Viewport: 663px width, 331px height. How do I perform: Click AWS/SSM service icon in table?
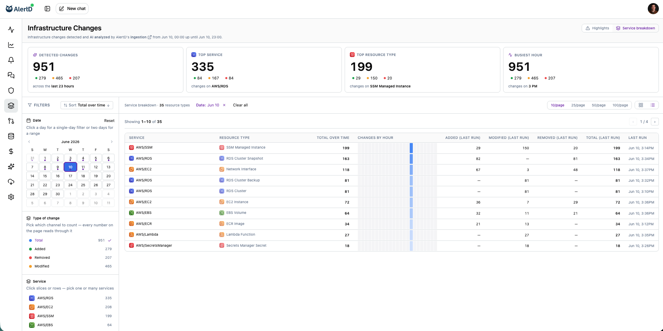click(x=131, y=148)
